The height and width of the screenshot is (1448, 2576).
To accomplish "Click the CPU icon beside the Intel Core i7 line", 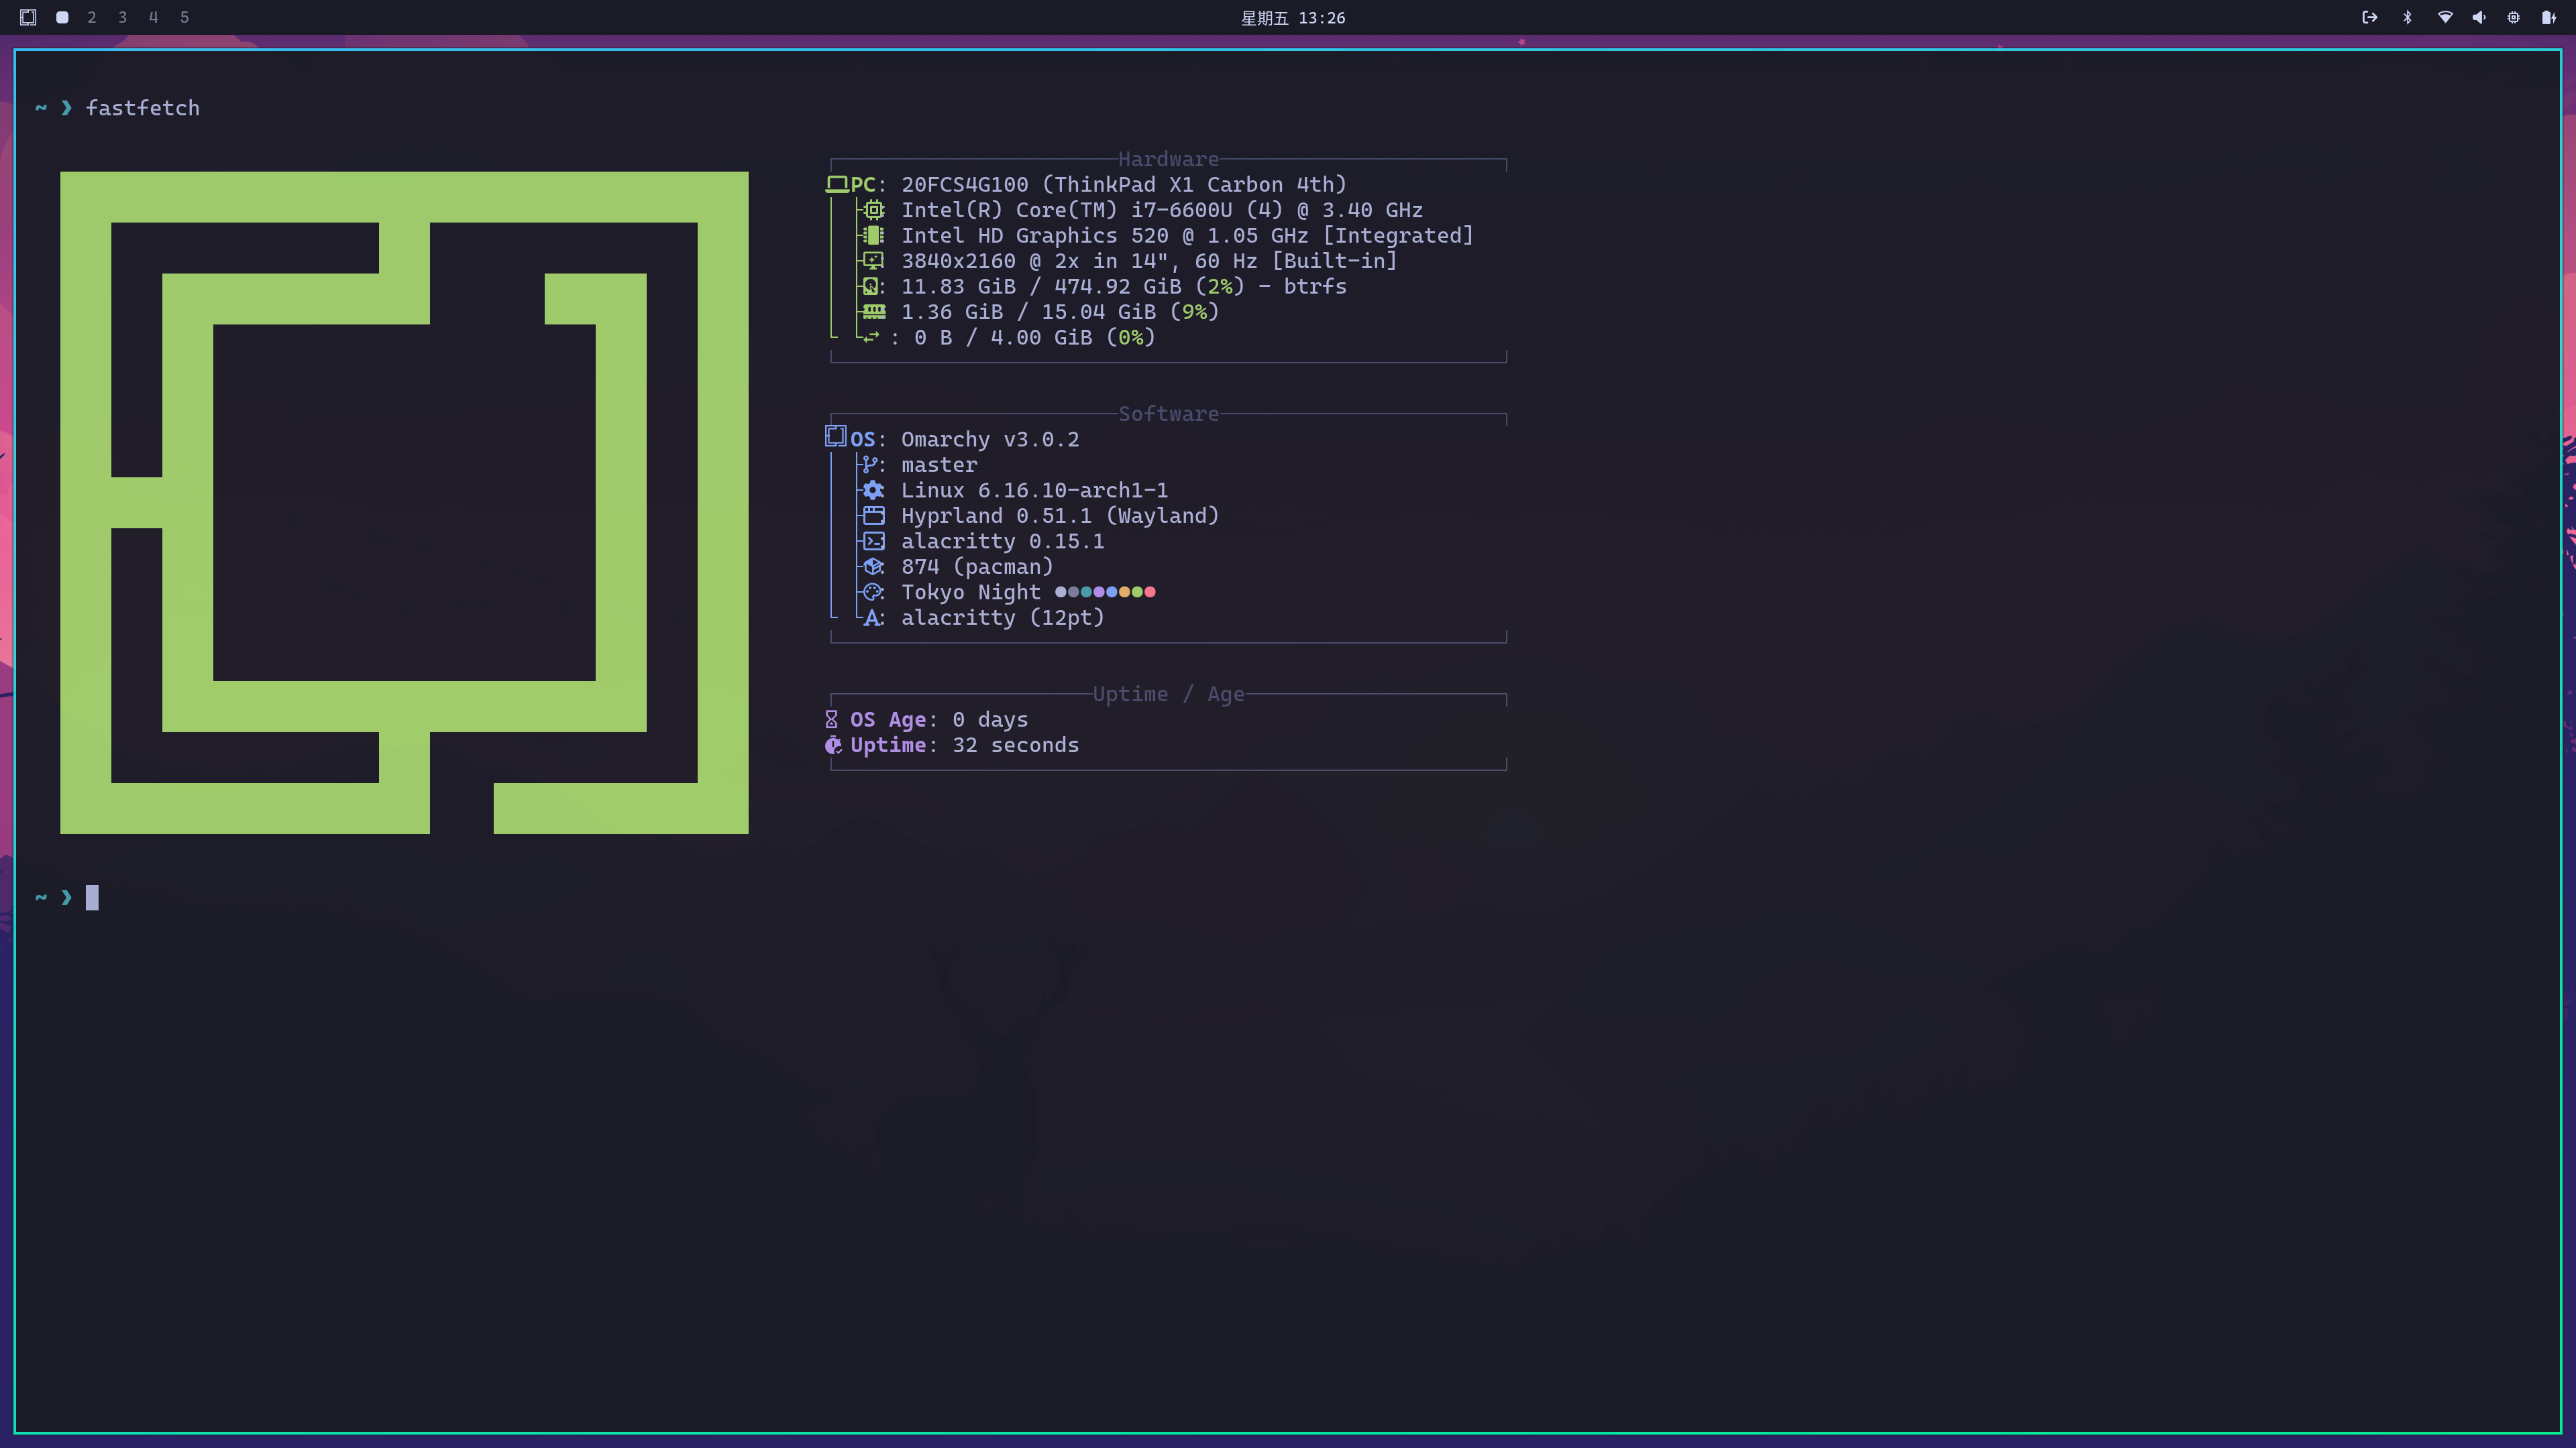I will (x=873, y=210).
